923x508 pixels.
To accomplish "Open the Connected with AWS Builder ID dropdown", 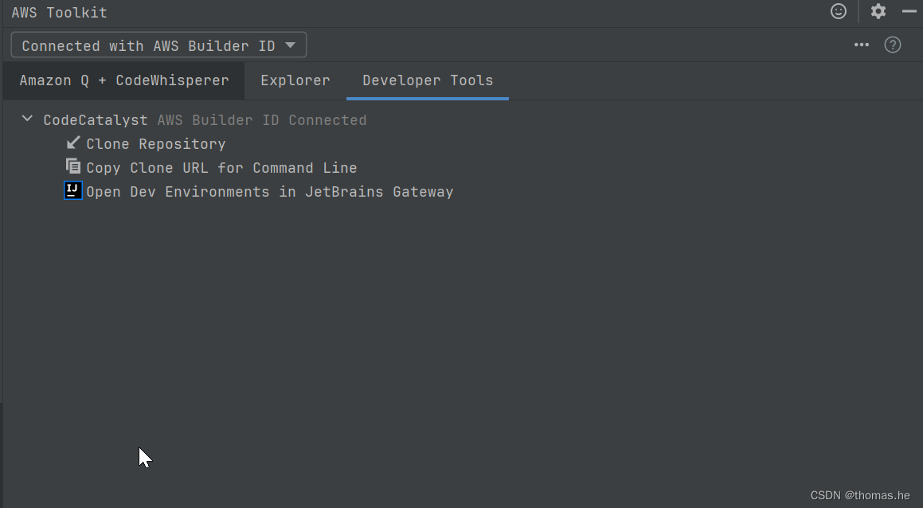I will pos(159,45).
